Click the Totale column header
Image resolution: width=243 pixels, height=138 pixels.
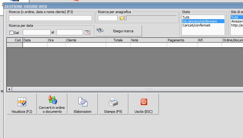pos(118,40)
